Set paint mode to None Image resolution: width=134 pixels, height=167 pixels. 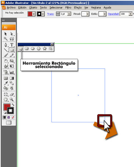tap(13, 118)
